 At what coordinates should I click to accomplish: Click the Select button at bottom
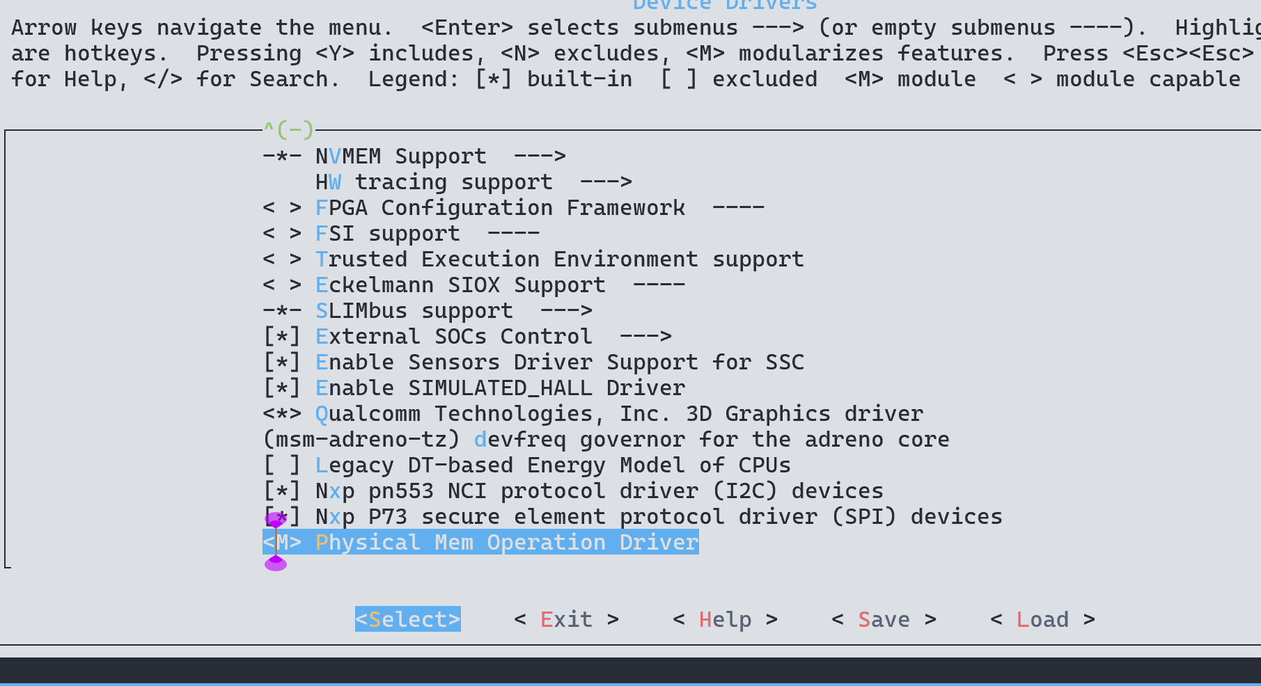click(x=407, y=619)
